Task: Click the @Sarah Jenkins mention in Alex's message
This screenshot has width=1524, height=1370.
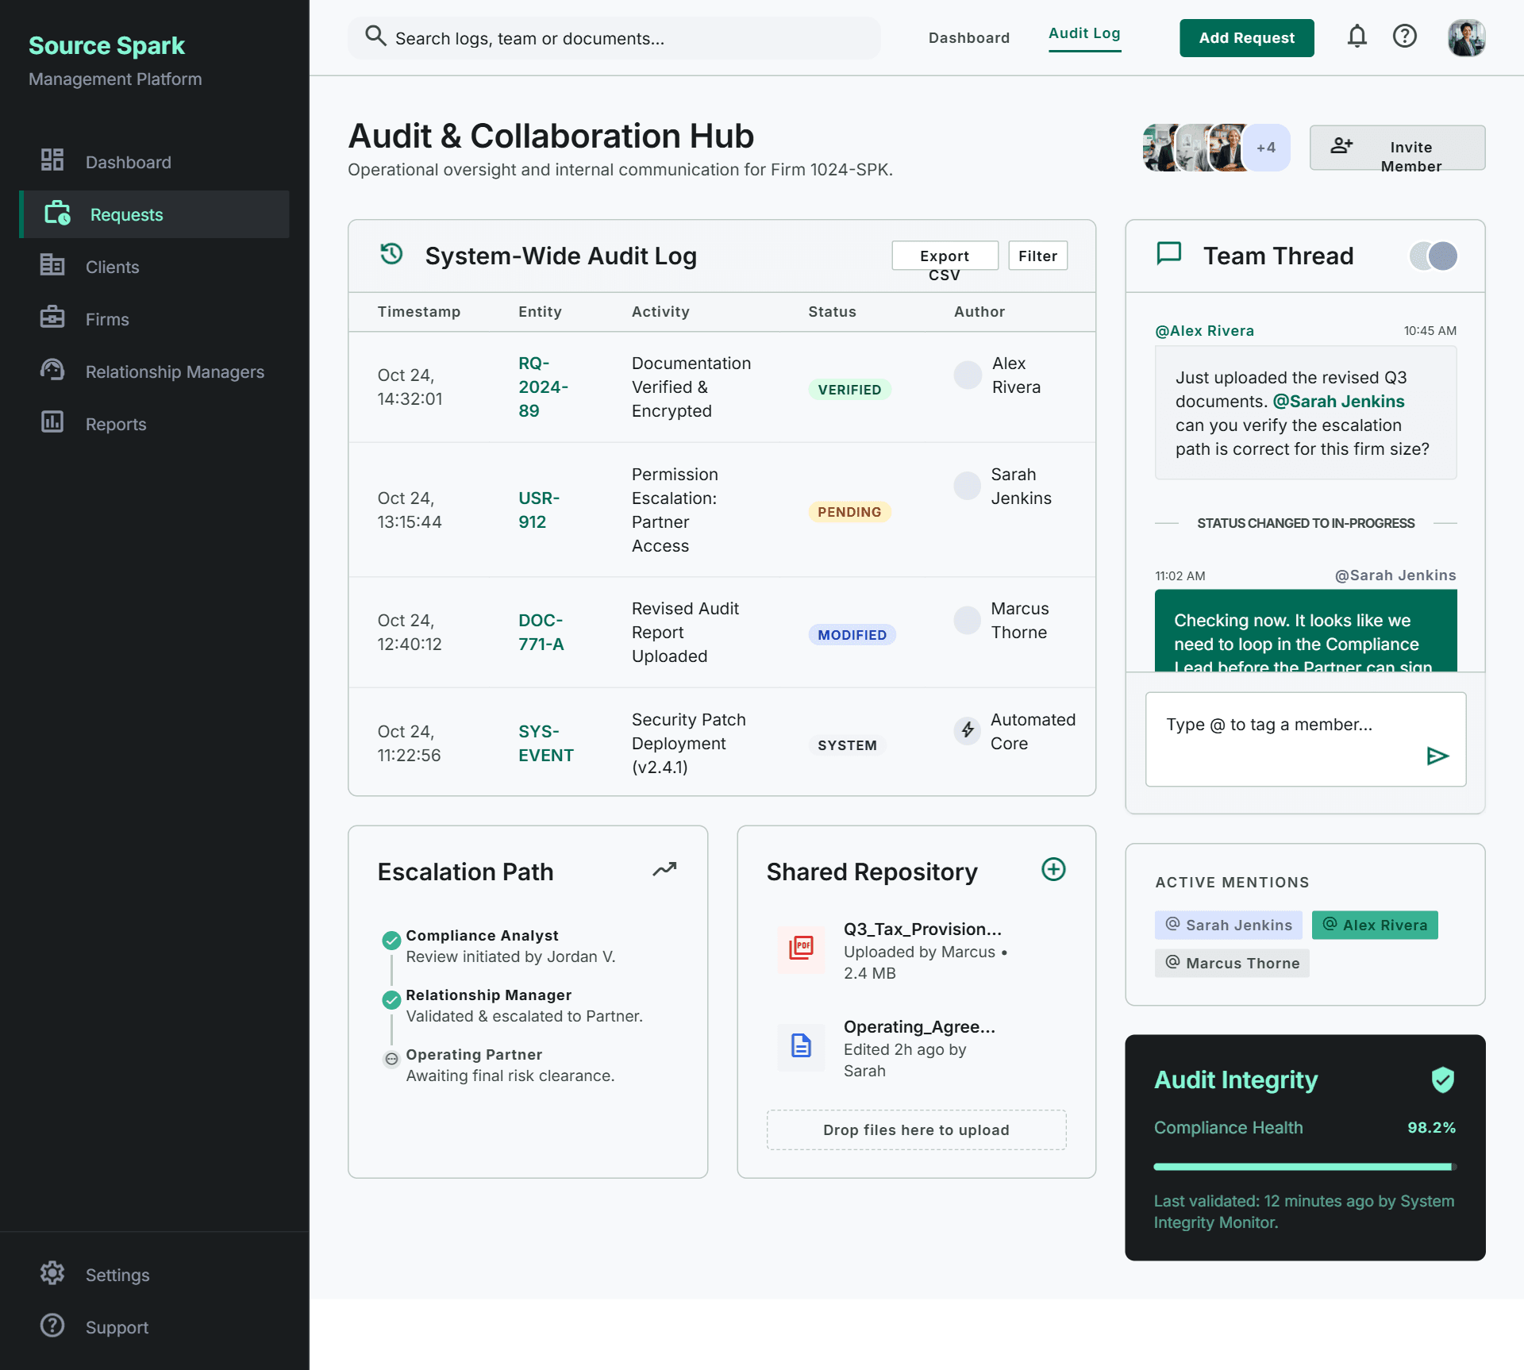Action: pyautogui.click(x=1338, y=402)
